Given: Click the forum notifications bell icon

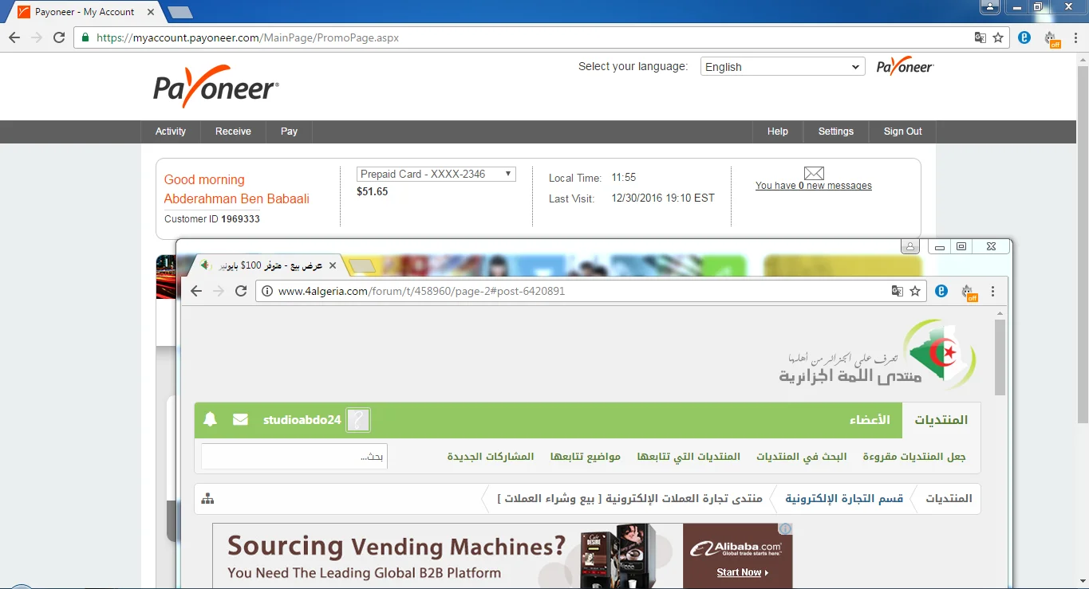Looking at the screenshot, I should 210,419.
